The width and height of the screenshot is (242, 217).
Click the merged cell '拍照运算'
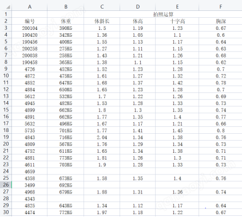[x=164, y=14]
